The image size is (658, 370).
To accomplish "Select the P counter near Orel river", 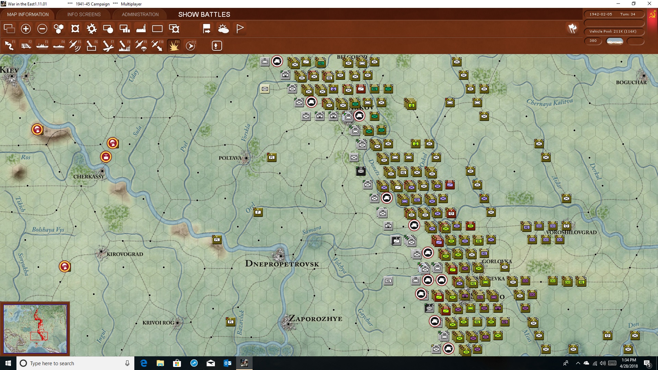I will click(x=258, y=212).
